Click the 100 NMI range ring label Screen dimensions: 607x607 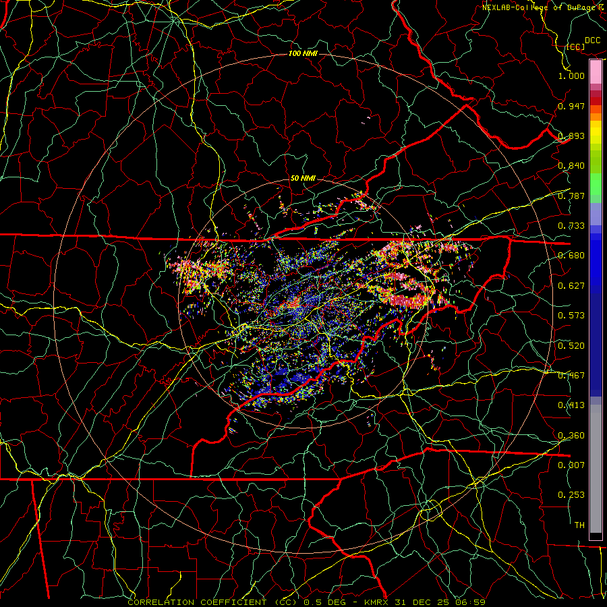[303, 53]
